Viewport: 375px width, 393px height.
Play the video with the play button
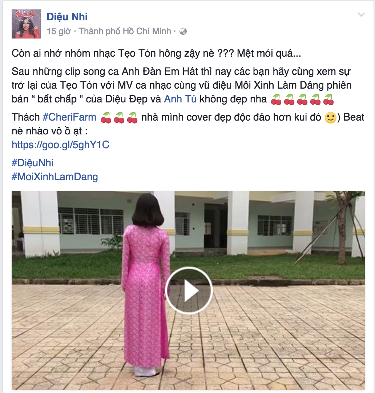(x=189, y=291)
